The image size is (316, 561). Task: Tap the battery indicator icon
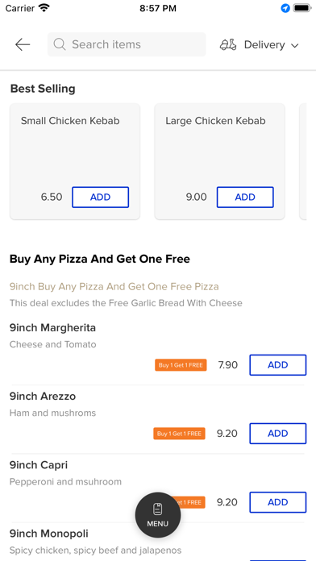click(x=302, y=8)
